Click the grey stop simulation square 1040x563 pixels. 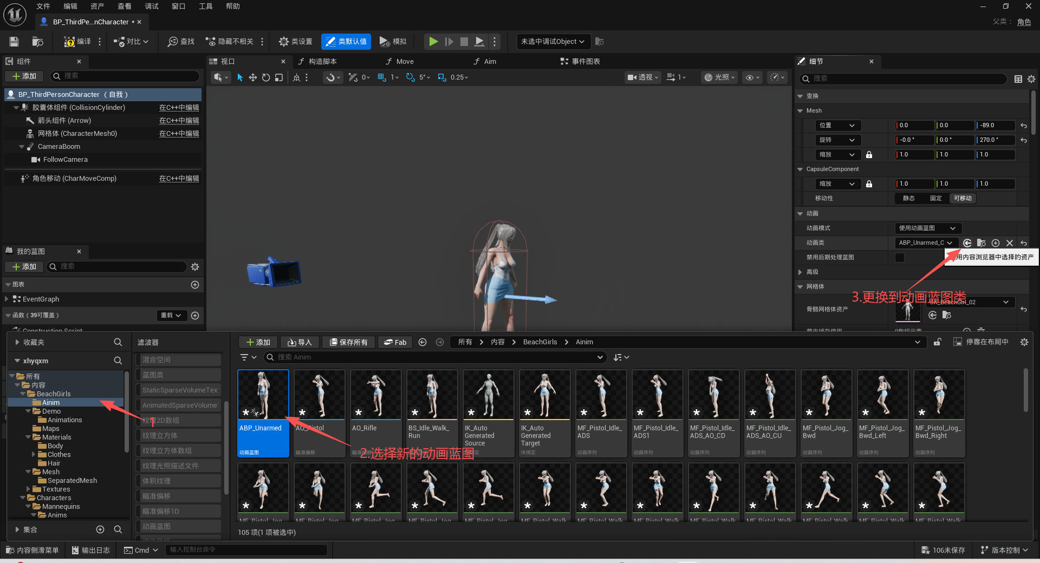(464, 42)
